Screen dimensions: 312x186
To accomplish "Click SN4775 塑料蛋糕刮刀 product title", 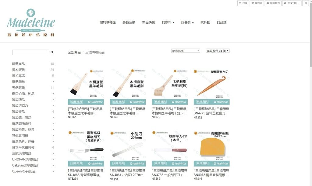I will pyautogui.click(x=211, y=111).
